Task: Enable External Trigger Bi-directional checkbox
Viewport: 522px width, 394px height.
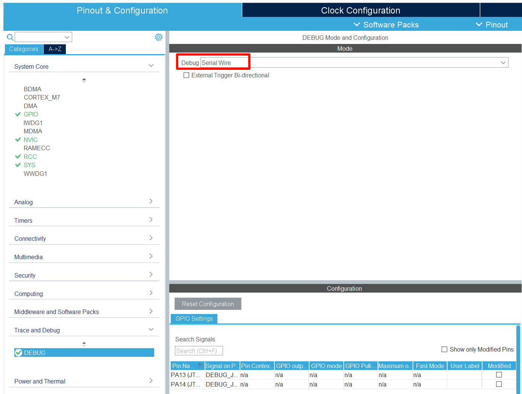Action: (x=186, y=75)
